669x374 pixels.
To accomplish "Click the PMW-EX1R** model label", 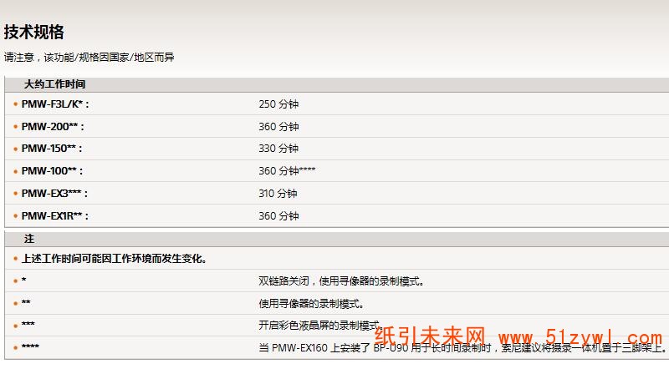I will click(54, 216).
